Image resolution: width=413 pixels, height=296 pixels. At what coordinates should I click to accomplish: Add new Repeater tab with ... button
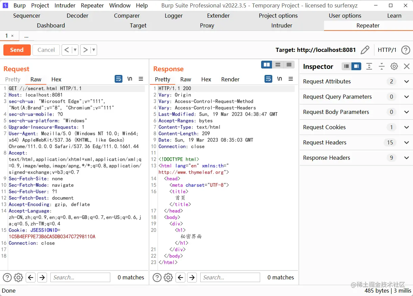pyautogui.click(x=26, y=36)
